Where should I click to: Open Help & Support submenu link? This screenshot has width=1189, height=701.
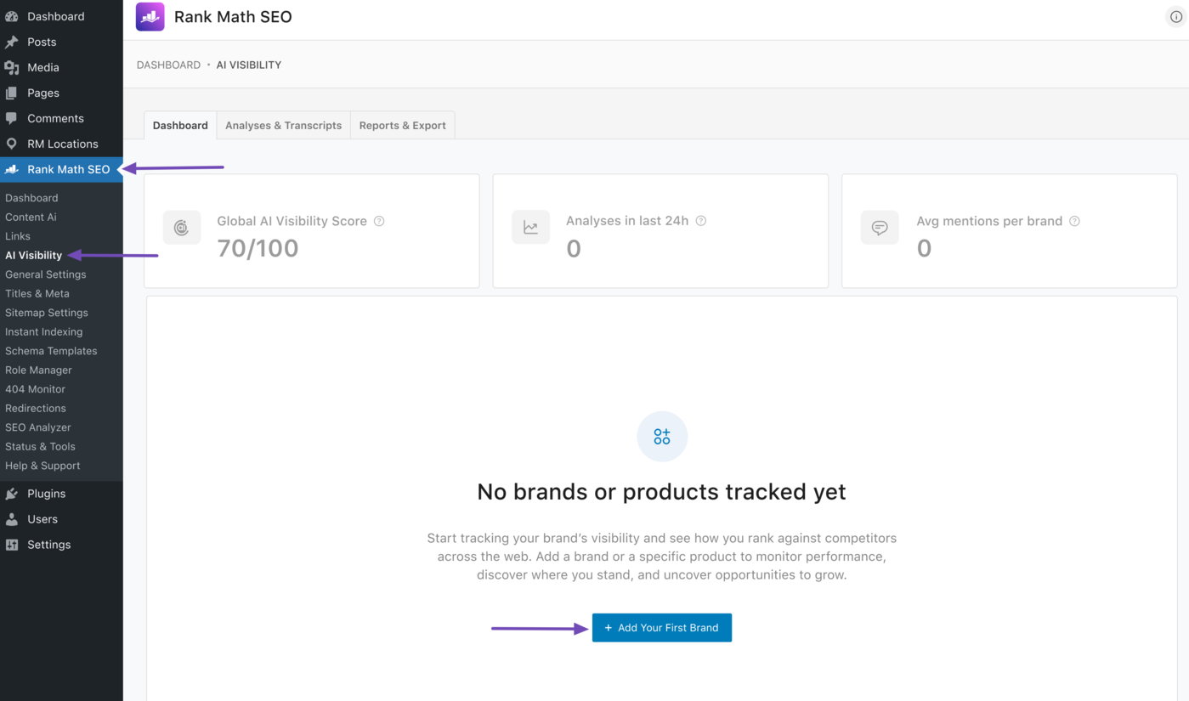(x=42, y=466)
